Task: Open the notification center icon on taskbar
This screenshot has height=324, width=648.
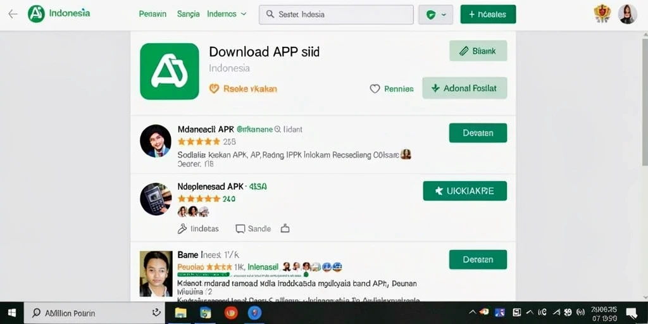Action: pyautogui.click(x=631, y=313)
